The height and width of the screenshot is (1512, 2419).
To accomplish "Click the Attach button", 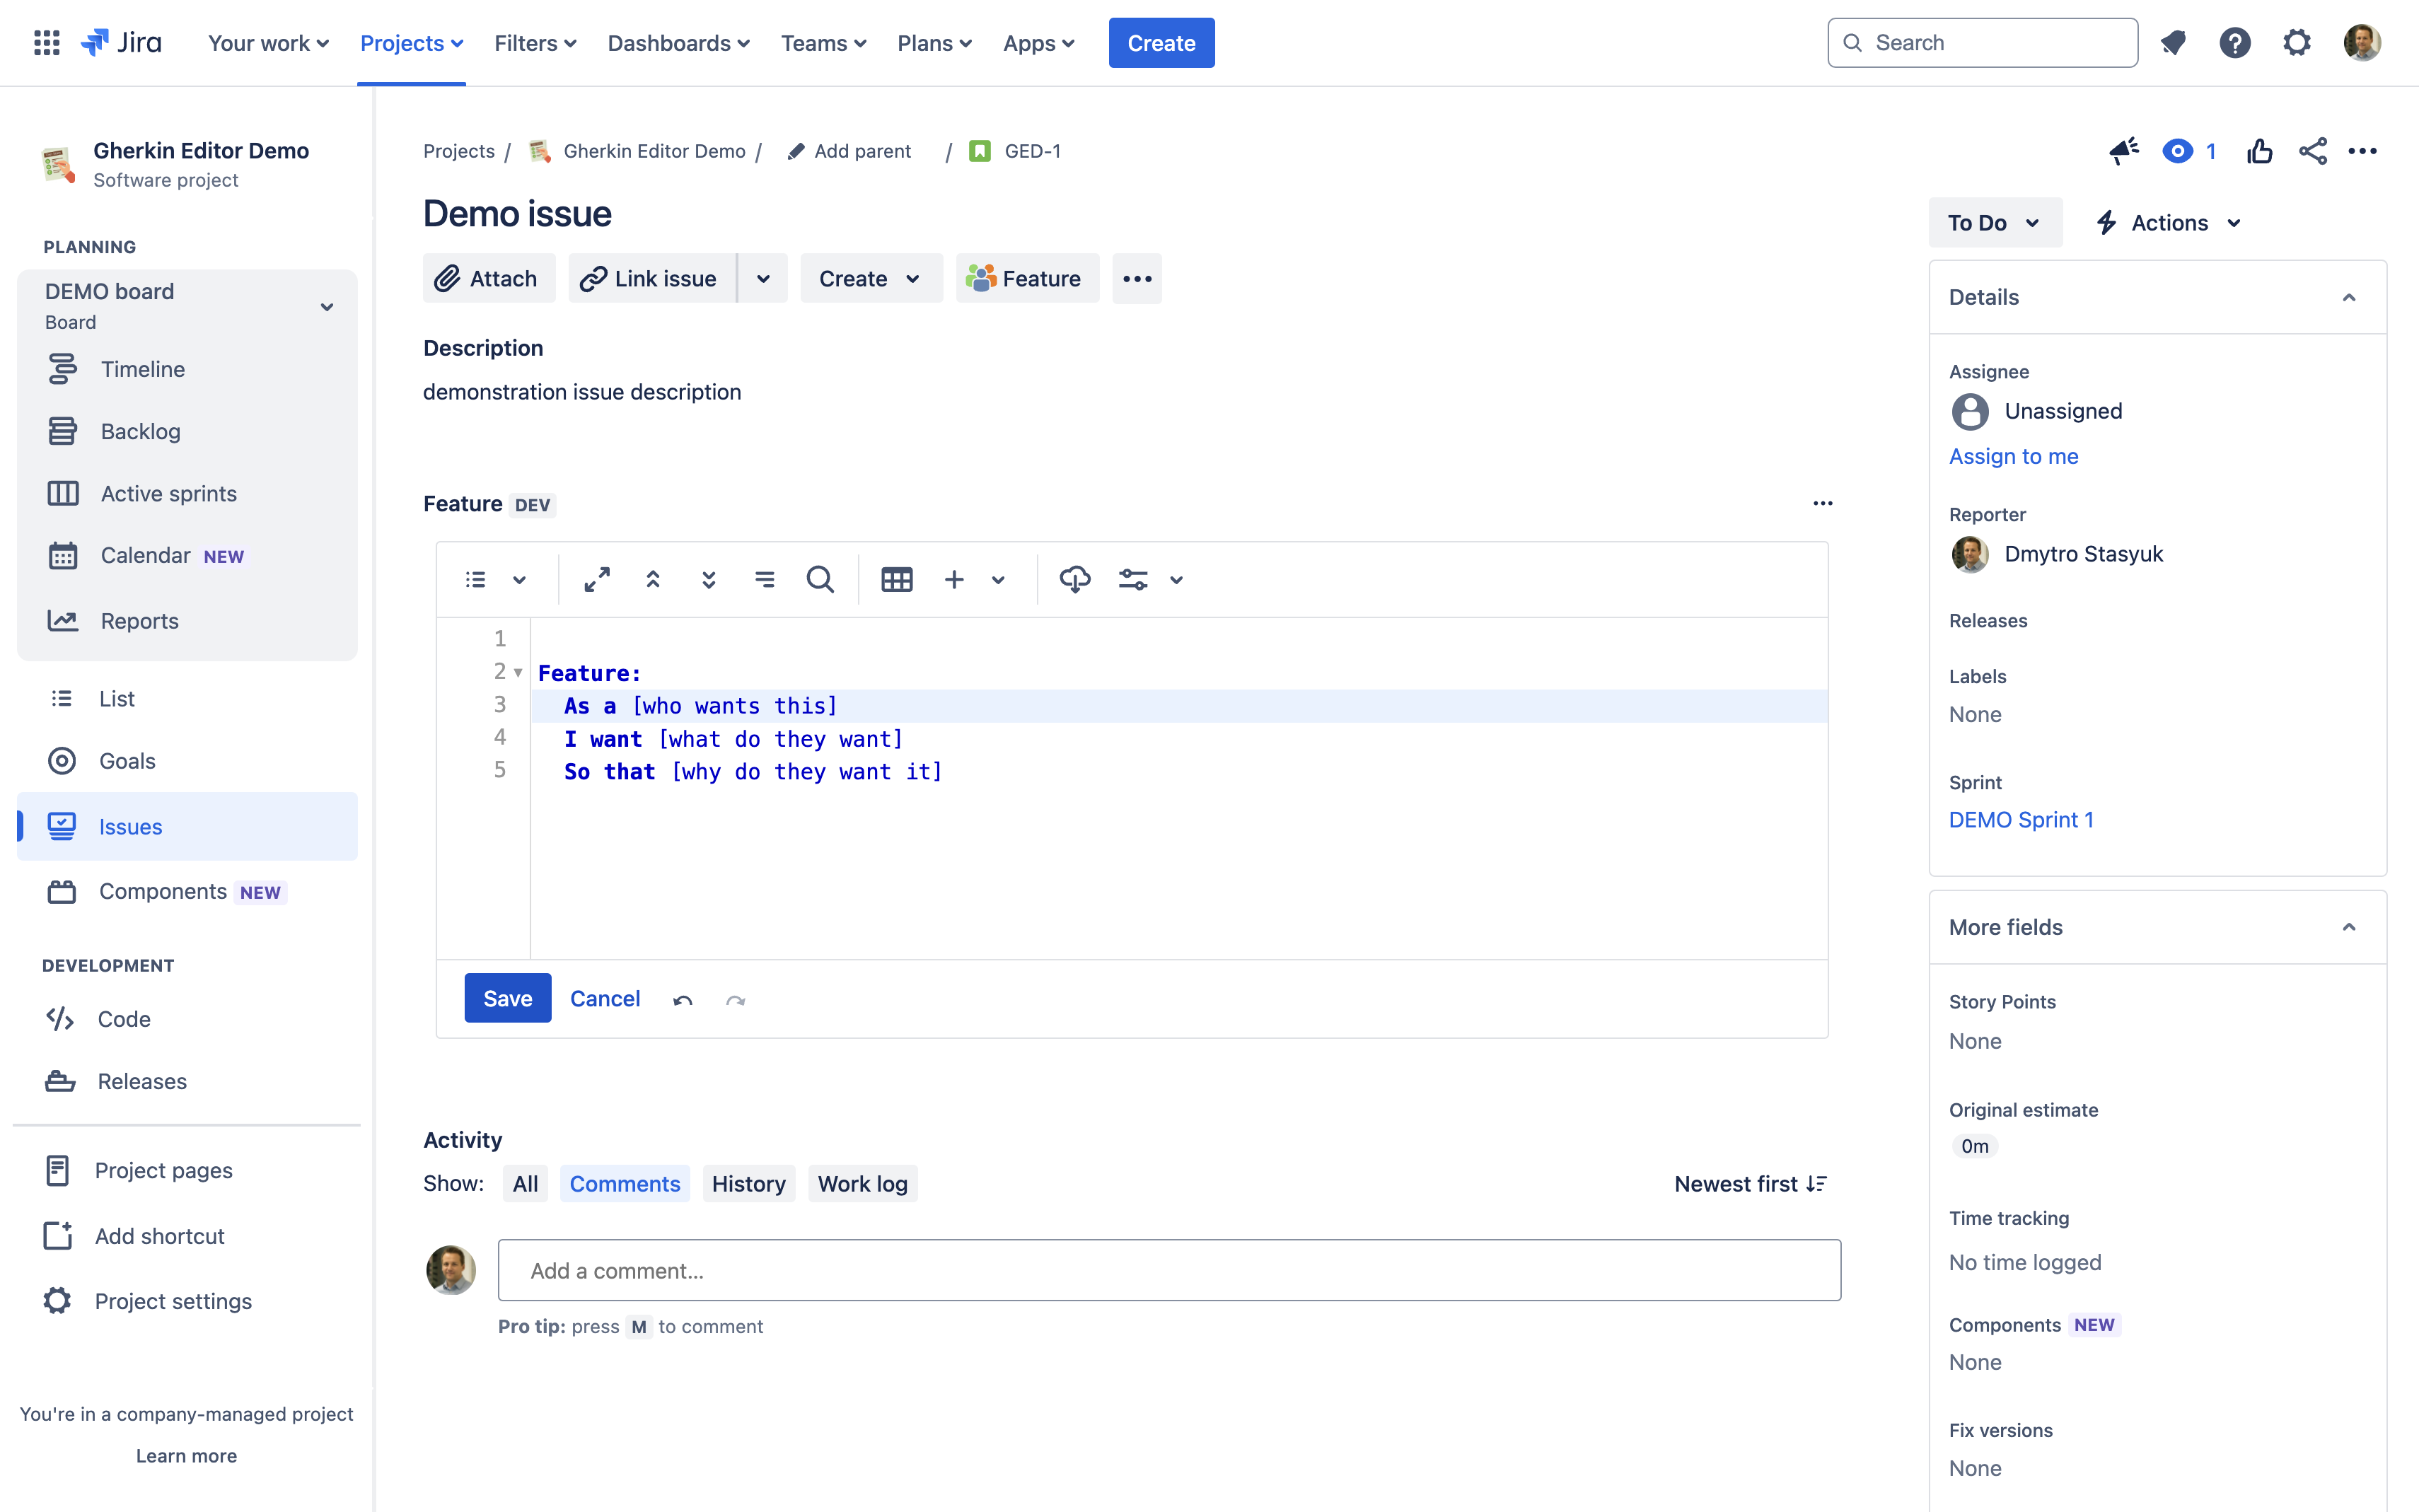I will (489, 278).
